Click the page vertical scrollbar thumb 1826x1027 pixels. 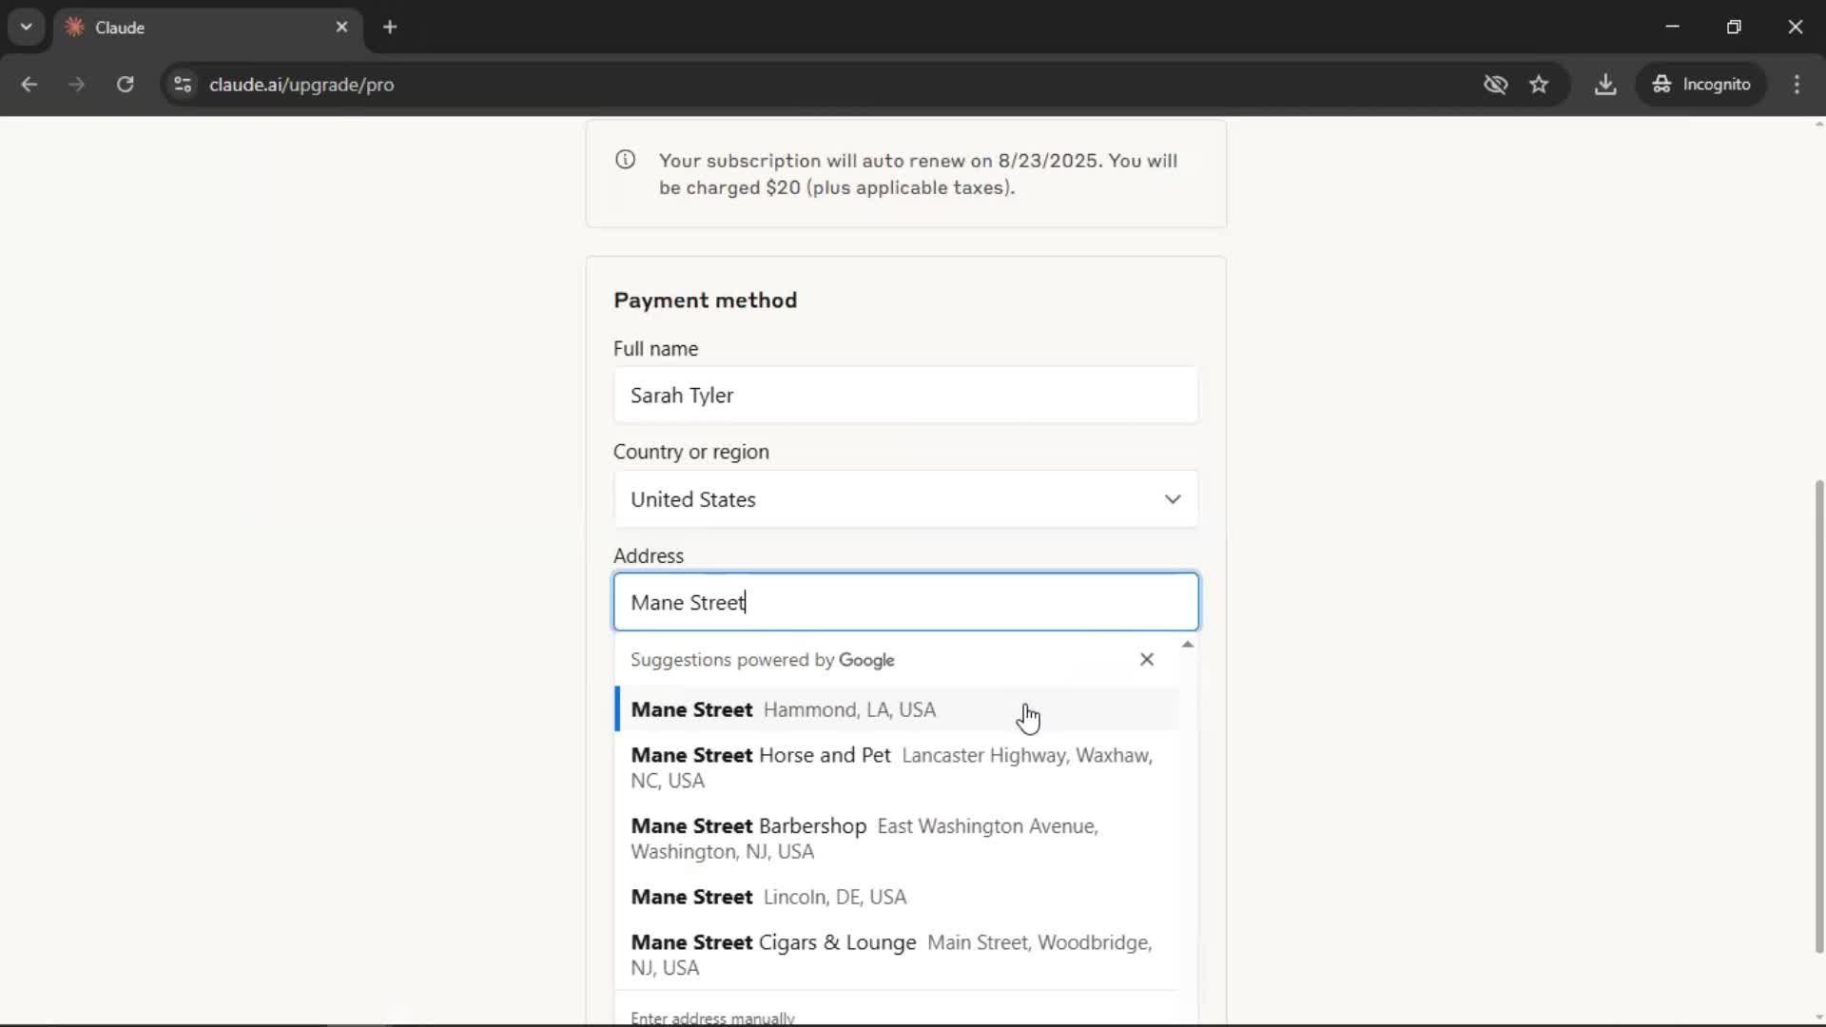pos(1818,716)
